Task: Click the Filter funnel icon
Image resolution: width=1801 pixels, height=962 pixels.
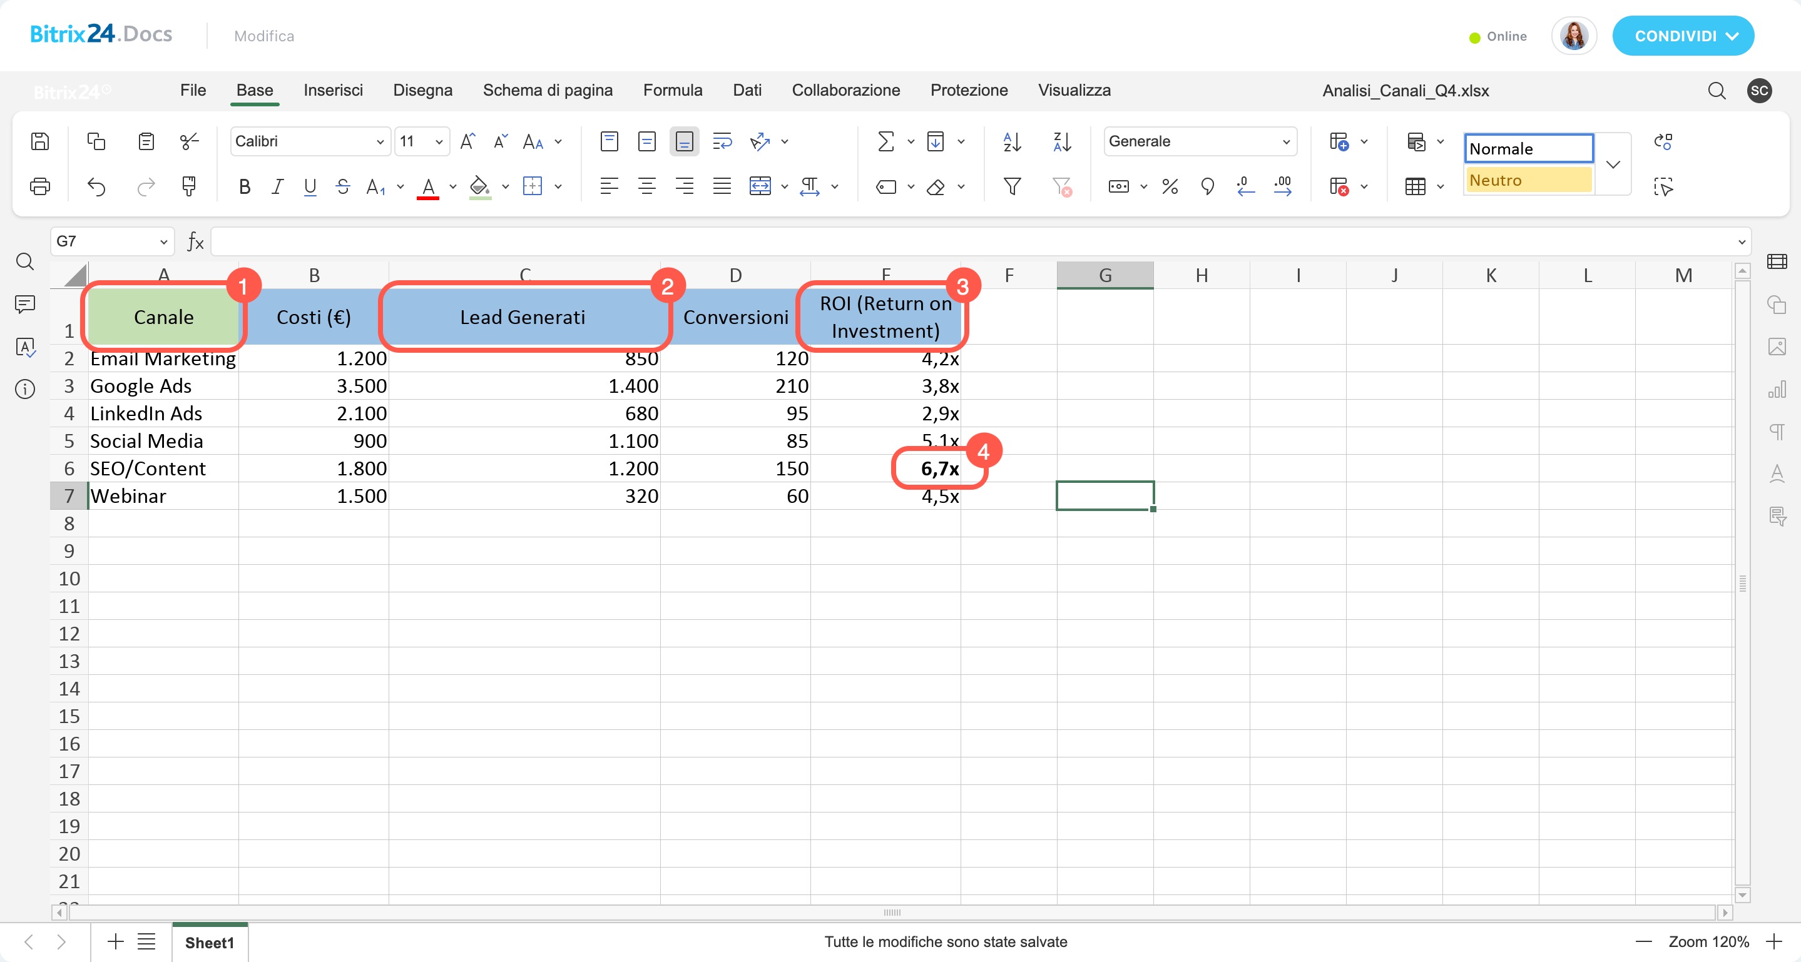Action: pos(1012,186)
